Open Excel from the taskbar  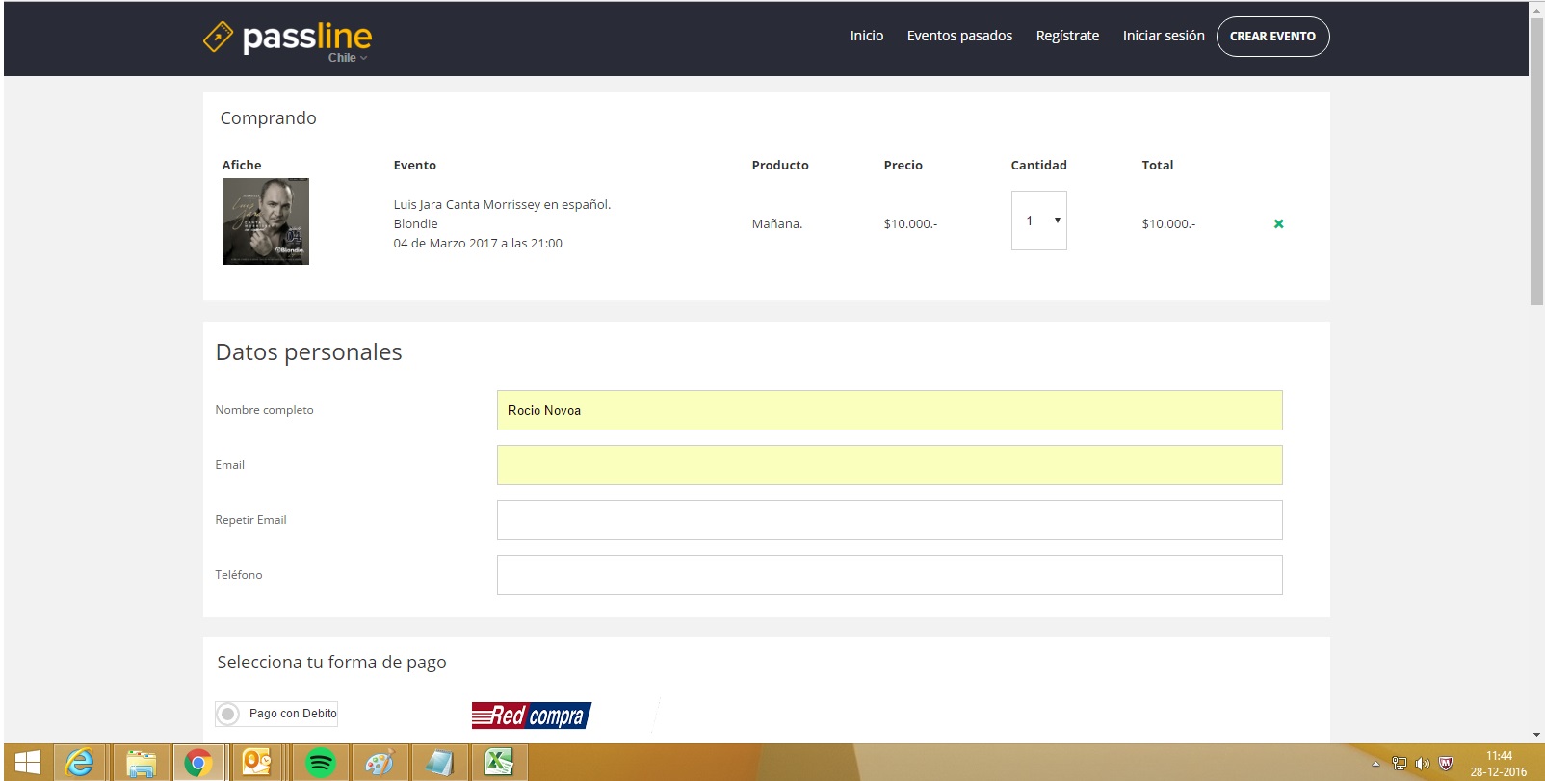[x=498, y=763]
